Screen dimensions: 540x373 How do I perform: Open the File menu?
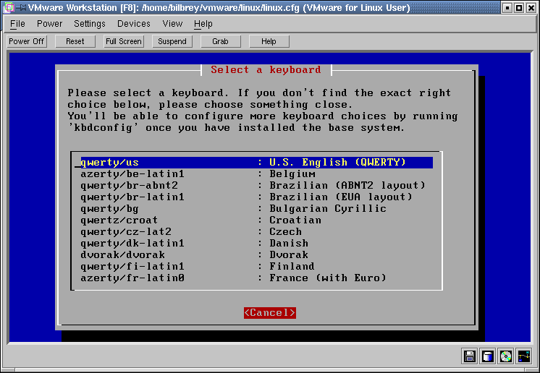(x=17, y=24)
